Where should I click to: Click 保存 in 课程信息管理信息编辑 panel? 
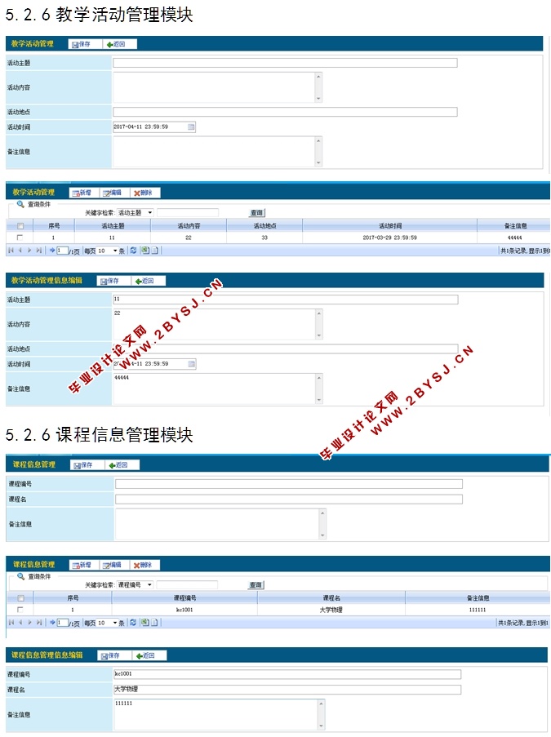114,655
